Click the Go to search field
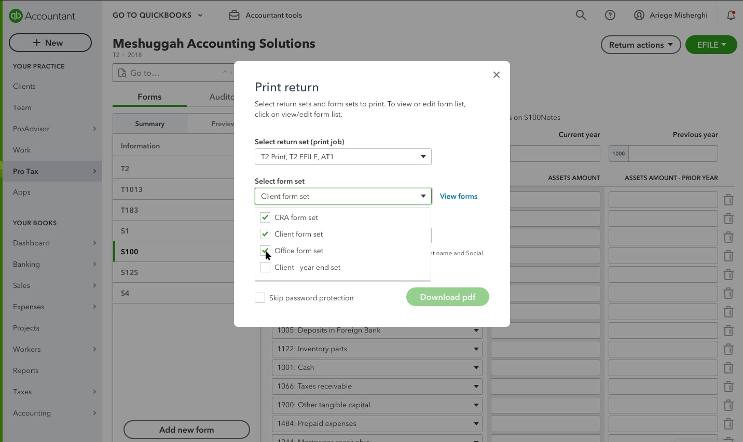Screen dimensions: 743x442 click(x=174, y=73)
